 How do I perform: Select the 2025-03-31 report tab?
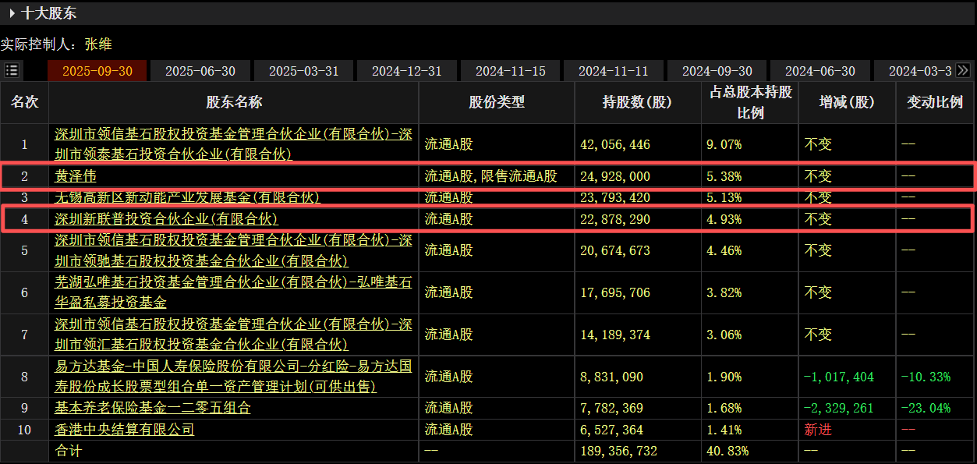[303, 71]
